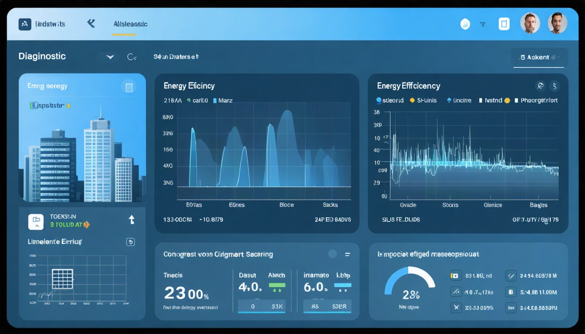Image resolution: width=585 pixels, height=334 pixels.
Task: Toggle the cari0 legend item
Action: 198,100
